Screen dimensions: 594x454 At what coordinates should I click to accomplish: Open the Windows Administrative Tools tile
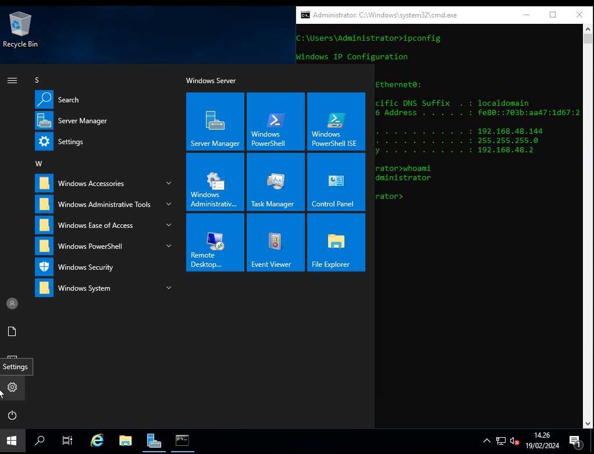point(215,182)
